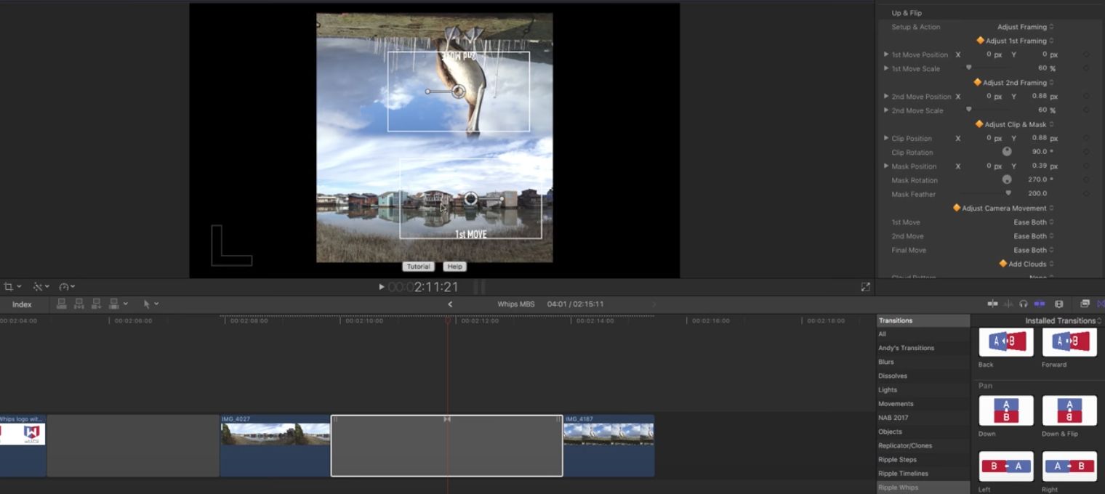The image size is (1105, 494).
Task: Open the Adjust 1st Framing popup
Action: click(1016, 41)
